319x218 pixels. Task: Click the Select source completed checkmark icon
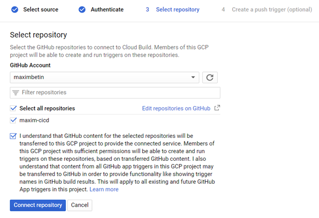(14, 10)
